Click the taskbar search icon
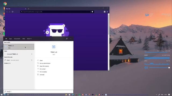The height and width of the screenshot is (96, 172). (x=5, y=95)
